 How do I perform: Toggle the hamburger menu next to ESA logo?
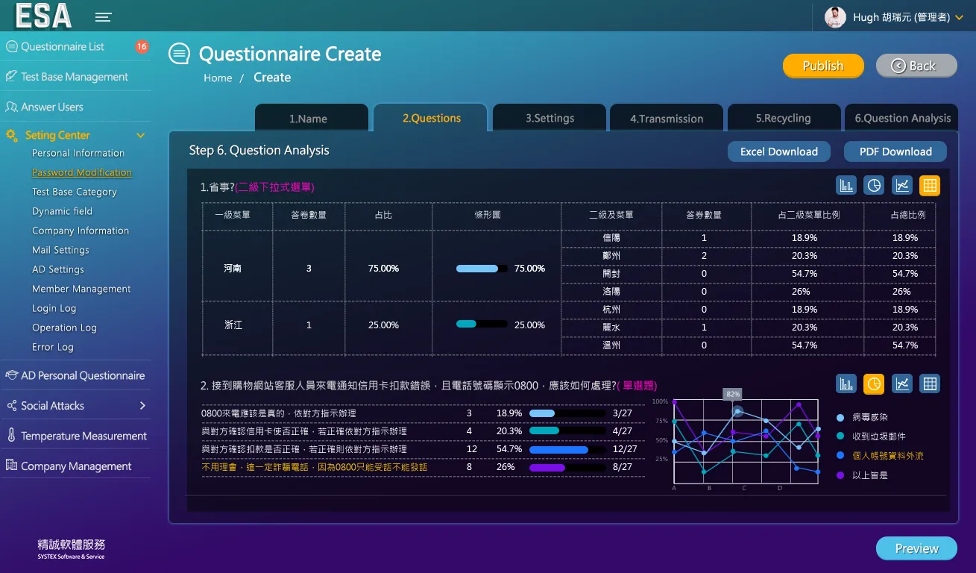[x=104, y=17]
